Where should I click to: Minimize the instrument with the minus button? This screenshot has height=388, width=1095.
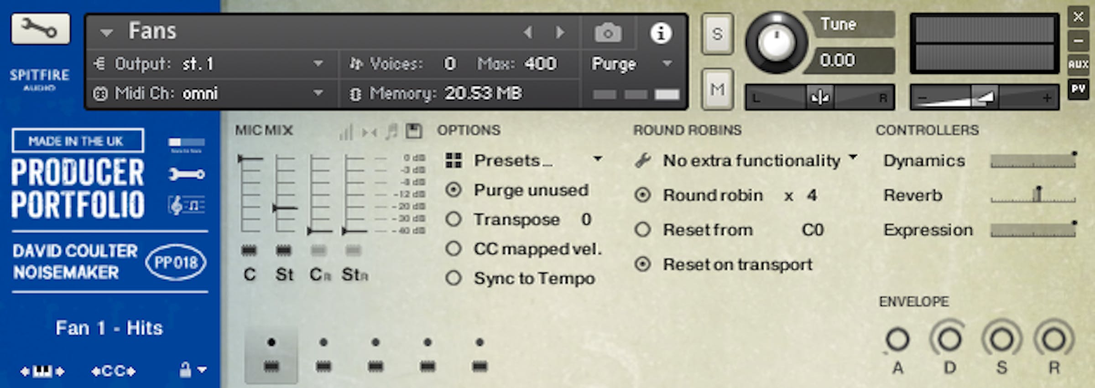point(1078,41)
